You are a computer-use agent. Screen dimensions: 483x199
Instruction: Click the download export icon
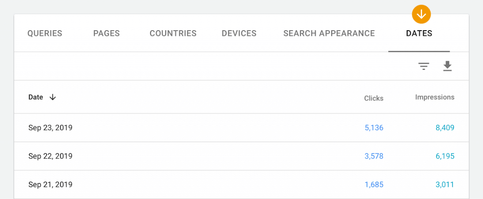[x=447, y=66]
